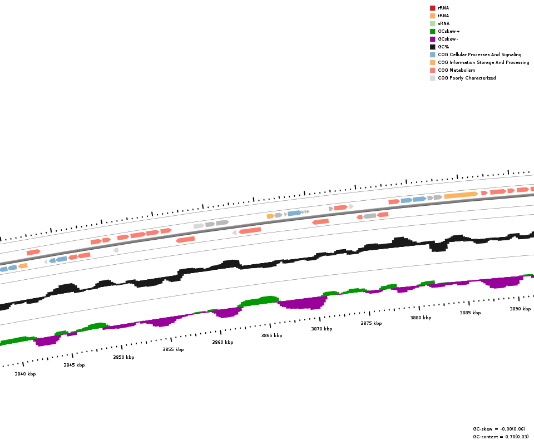Click the GC-content = 0.70(0.03) value text

pyautogui.click(x=501, y=437)
